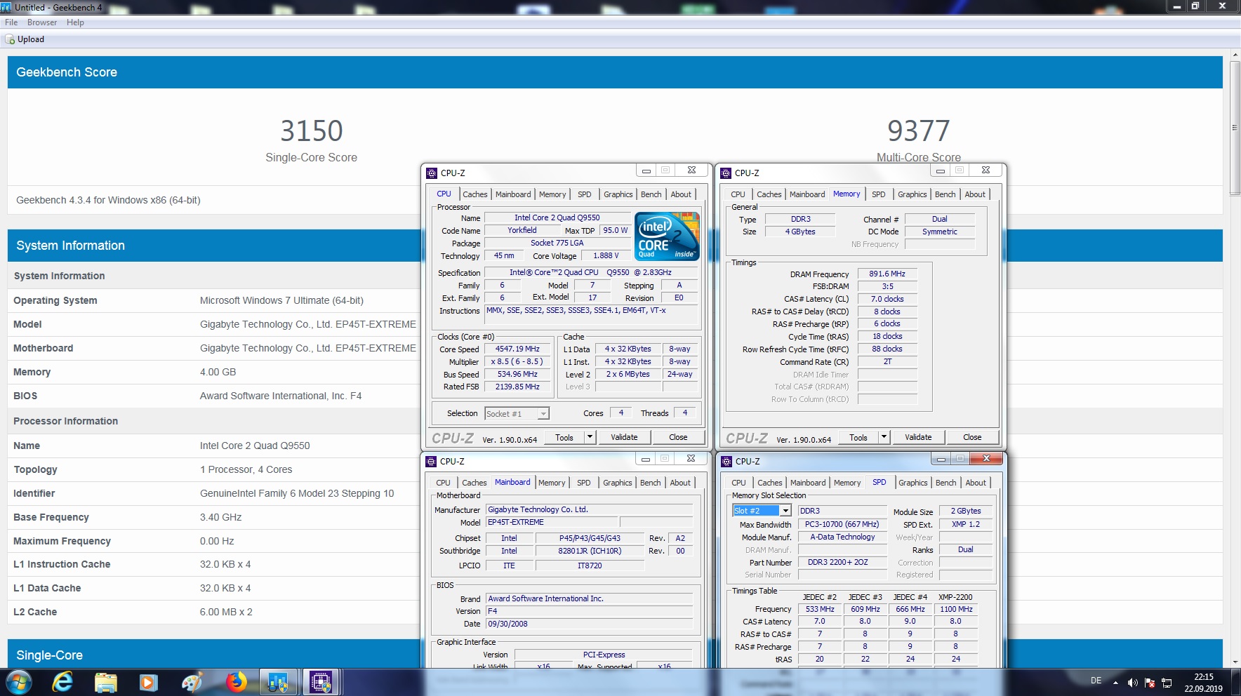Viewport: 1241px width, 696px height.
Task: Click the multi-core score 9377
Action: 918,131
